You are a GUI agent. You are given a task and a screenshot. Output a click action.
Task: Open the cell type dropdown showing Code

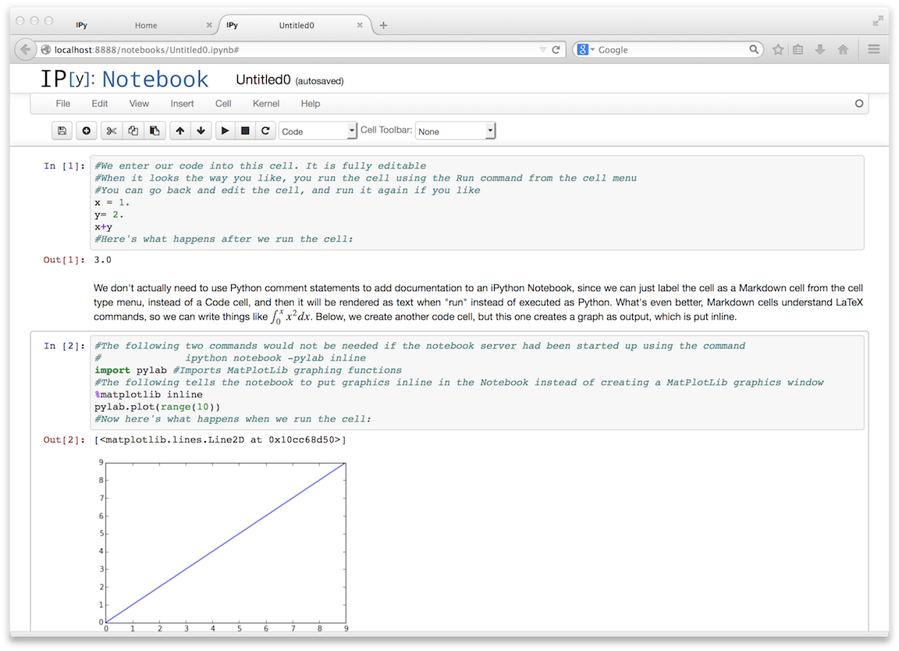point(318,131)
